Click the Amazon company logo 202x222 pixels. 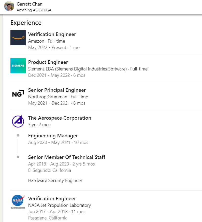coord(18,38)
